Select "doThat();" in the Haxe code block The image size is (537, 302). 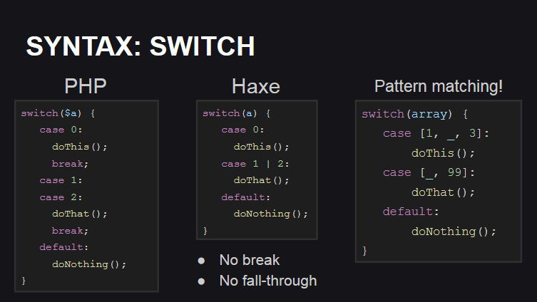coord(261,180)
